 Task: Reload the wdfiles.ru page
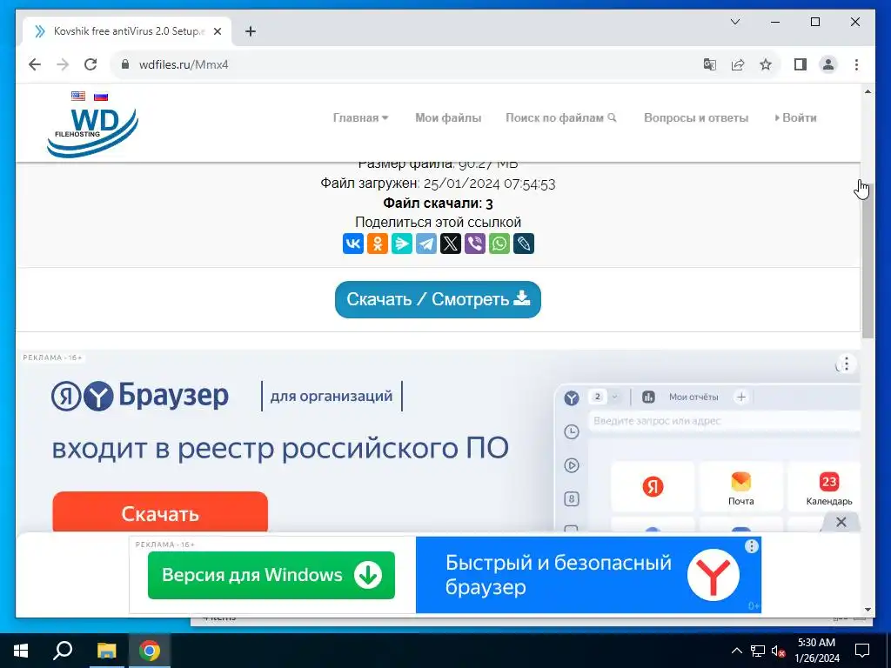[90, 64]
